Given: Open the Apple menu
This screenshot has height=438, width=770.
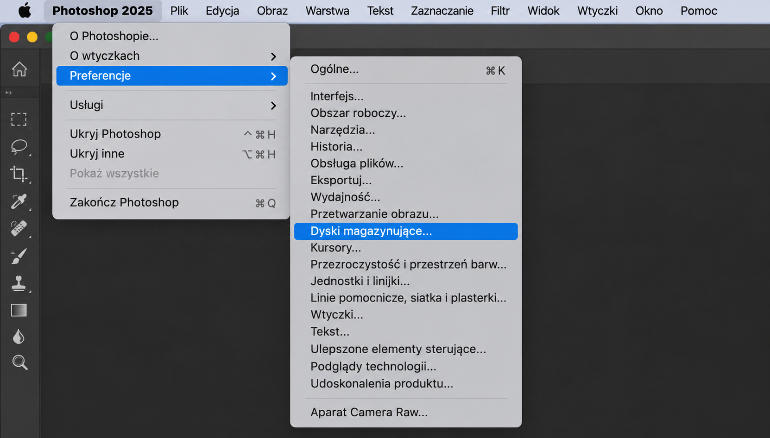Looking at the screenshot, I should pyautogui.click(x=25, y=10).
